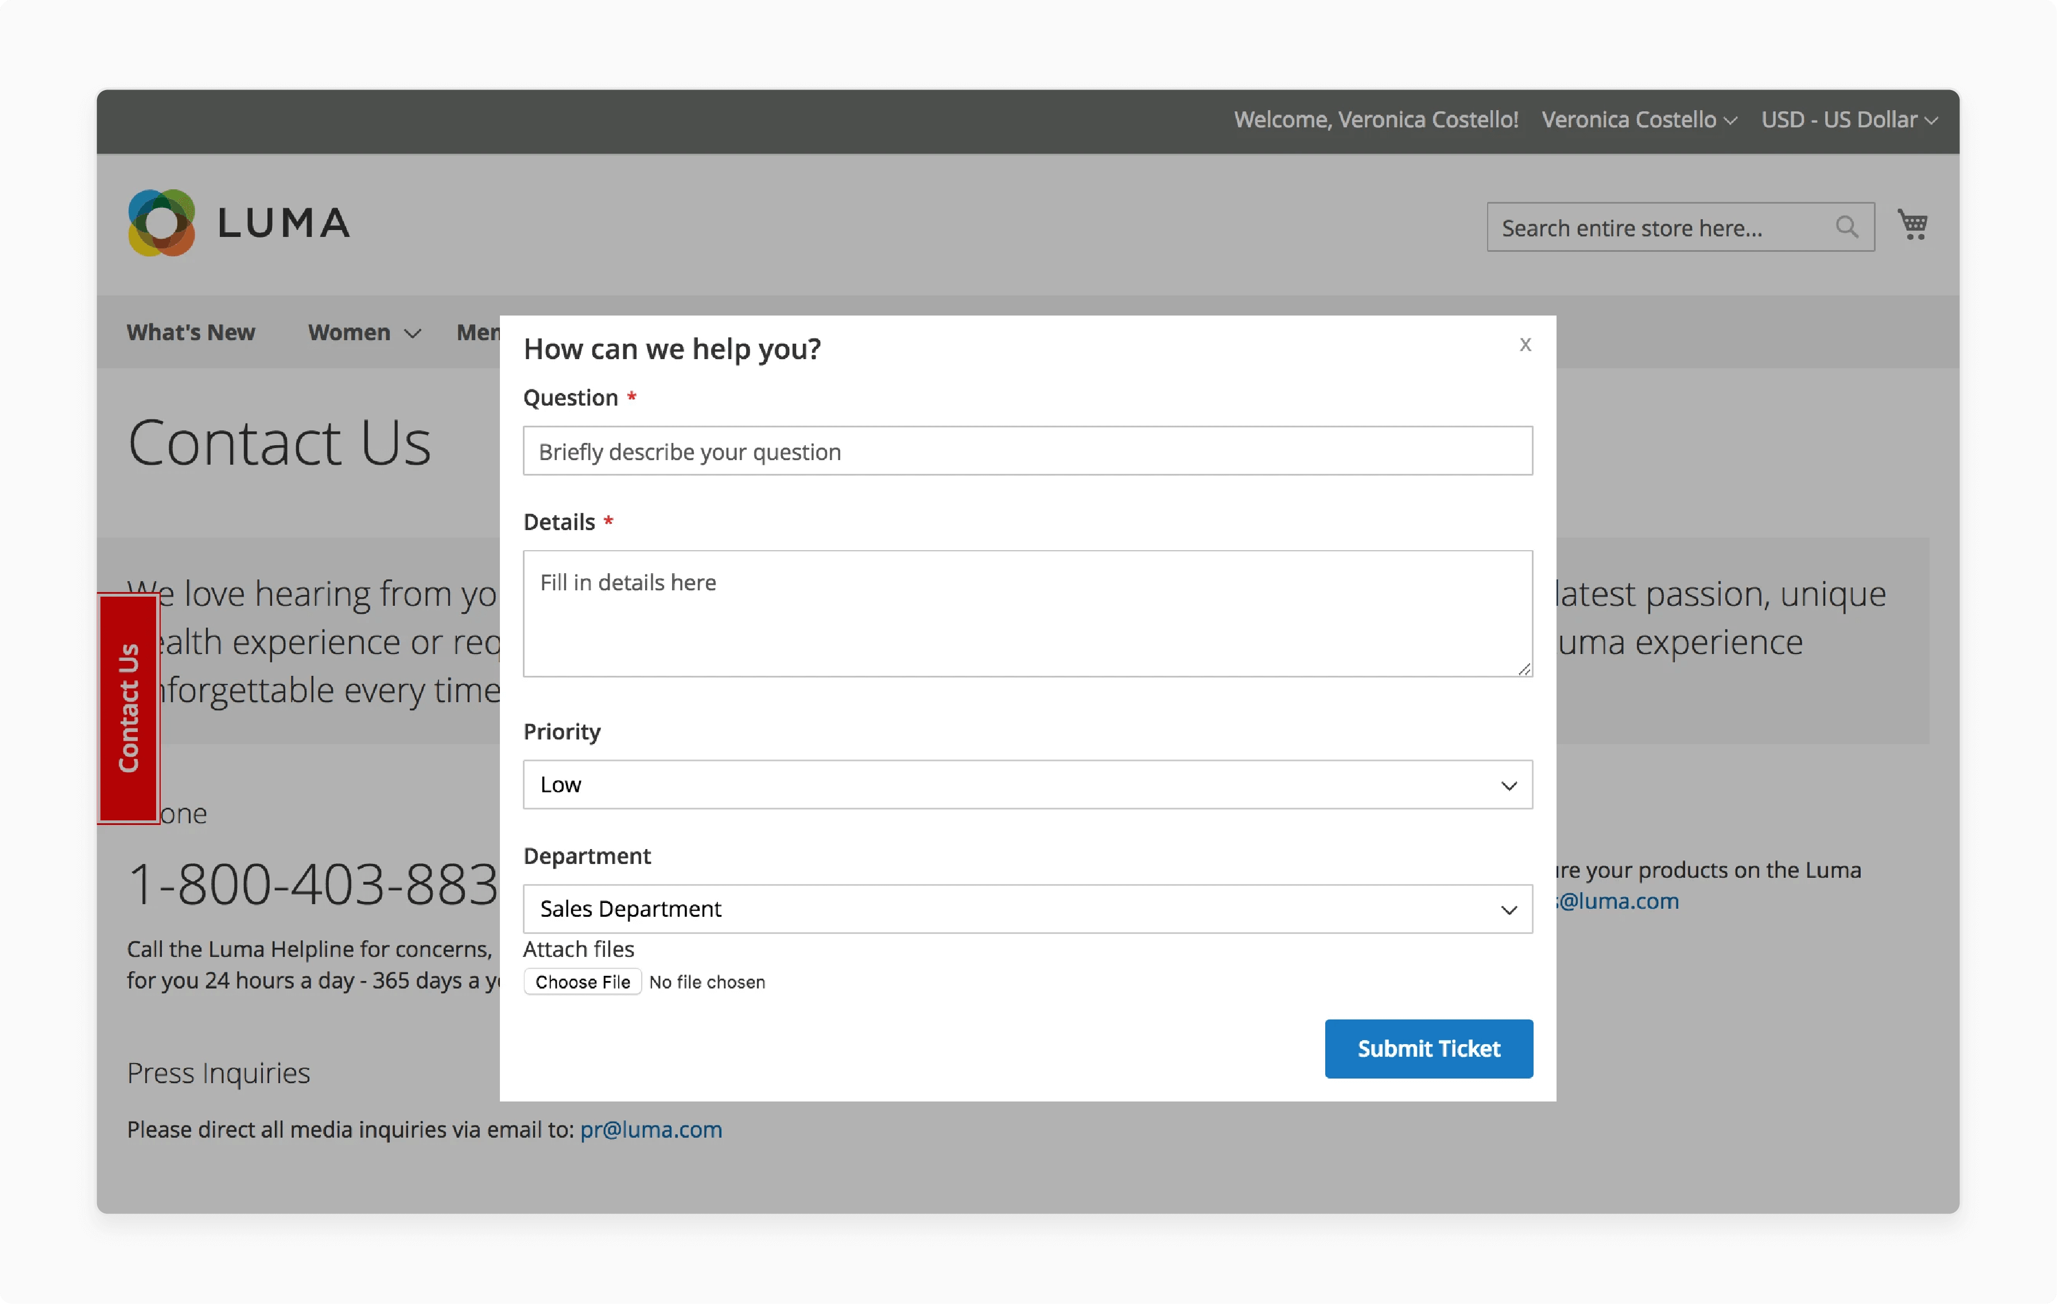Open the Men menu item
This screenshot has height=1304, width=2057.
(478, 332)
